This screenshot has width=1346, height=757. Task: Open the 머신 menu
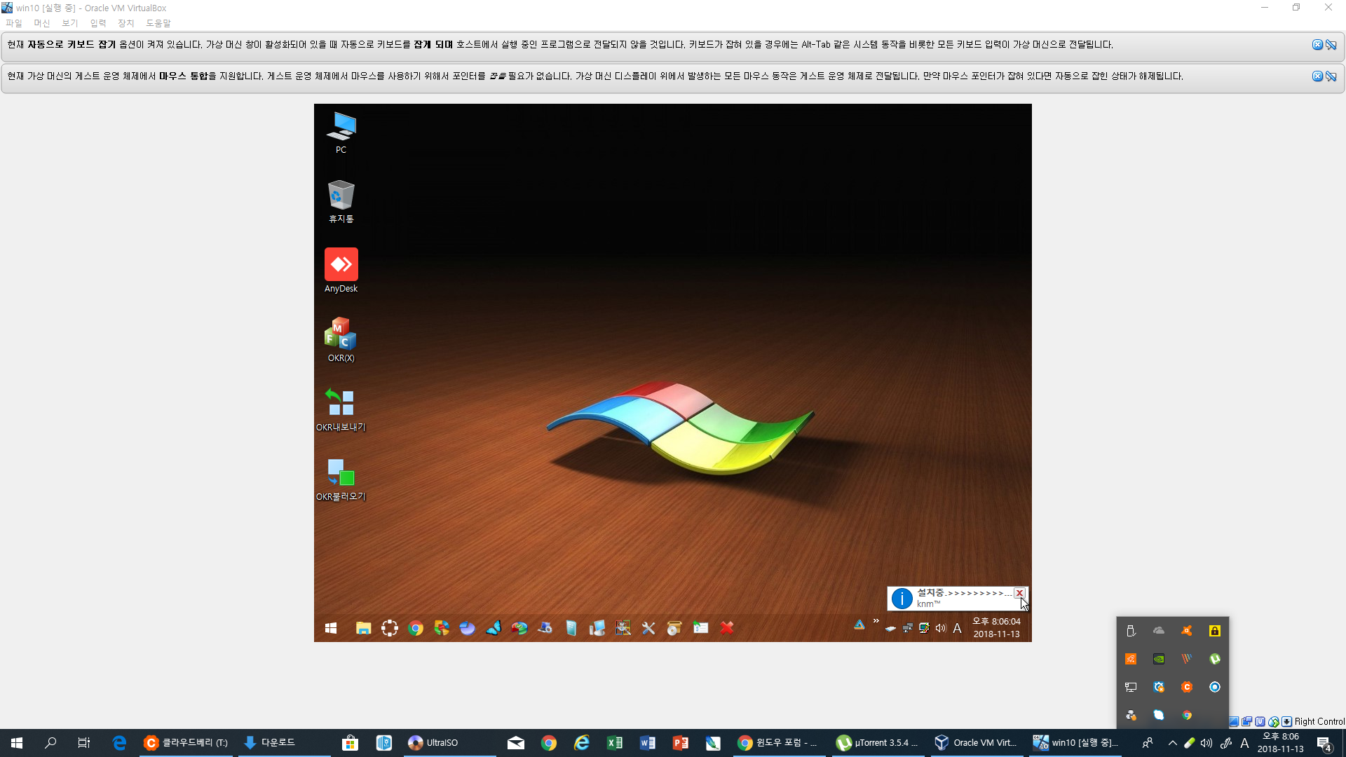[42, 23]
